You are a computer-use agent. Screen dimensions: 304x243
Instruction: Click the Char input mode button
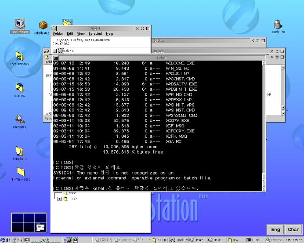pos(293,230)
